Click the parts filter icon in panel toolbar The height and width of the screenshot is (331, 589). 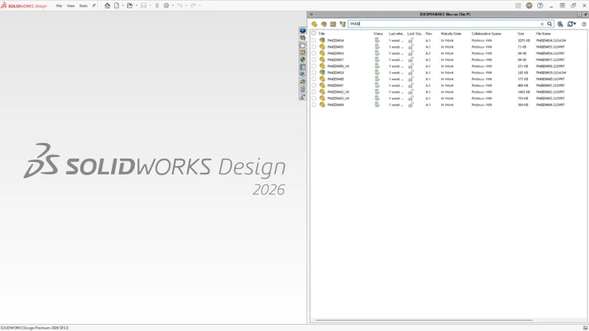pos(314,24)
